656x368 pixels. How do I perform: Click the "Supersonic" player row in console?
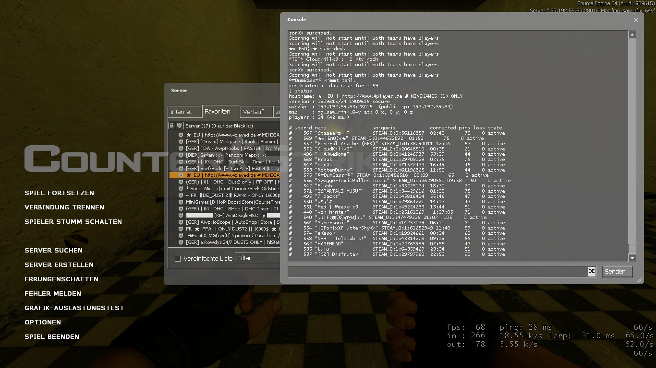click(397, 223)
